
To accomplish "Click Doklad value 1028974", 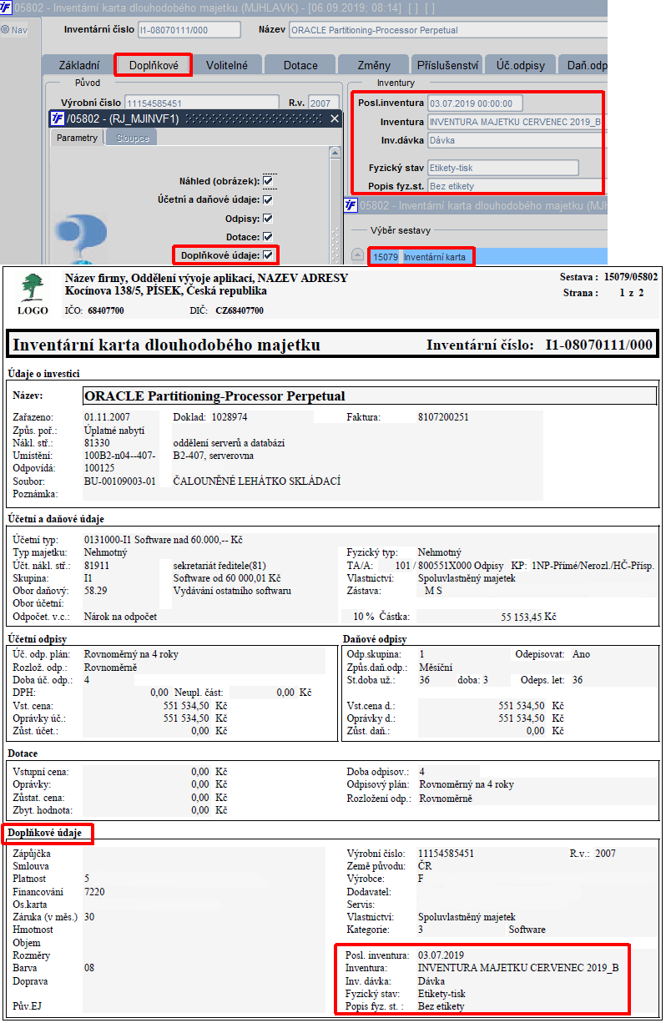I will [230, 416].
